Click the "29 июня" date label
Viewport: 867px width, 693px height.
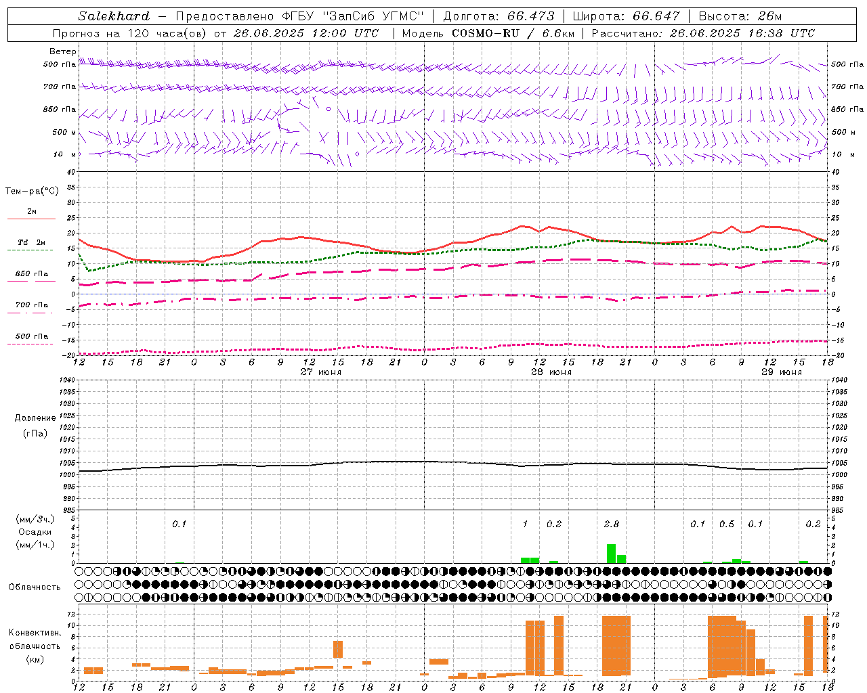782,372
